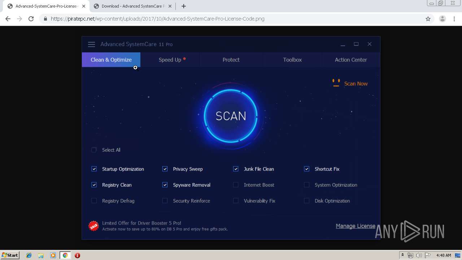Viewport: 462px width, 260px height.
Task: Open the Toolbox tab
Action: [x=292, y=60]
